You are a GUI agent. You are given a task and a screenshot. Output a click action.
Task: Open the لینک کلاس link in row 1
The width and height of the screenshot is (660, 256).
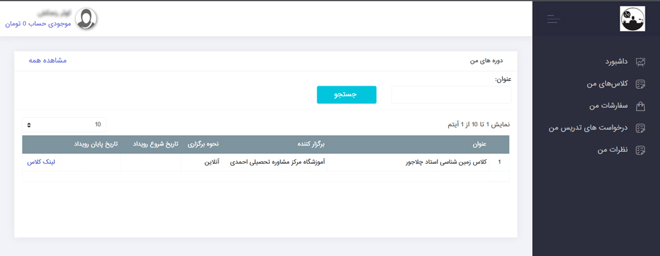41,163
